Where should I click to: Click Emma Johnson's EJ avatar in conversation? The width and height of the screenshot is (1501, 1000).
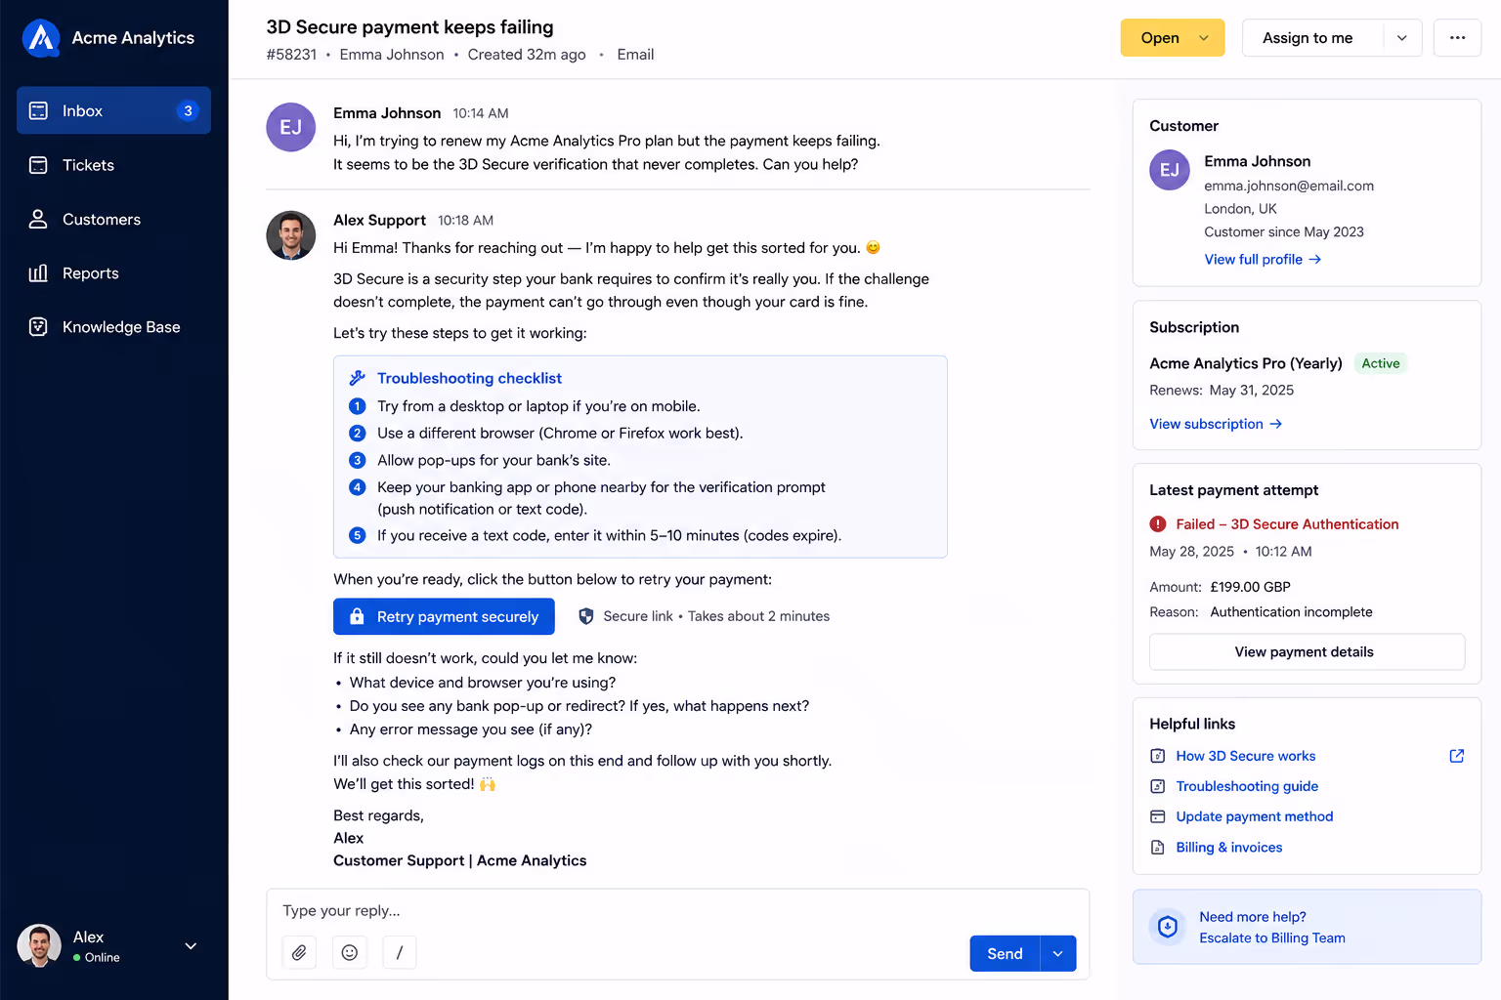291,127
